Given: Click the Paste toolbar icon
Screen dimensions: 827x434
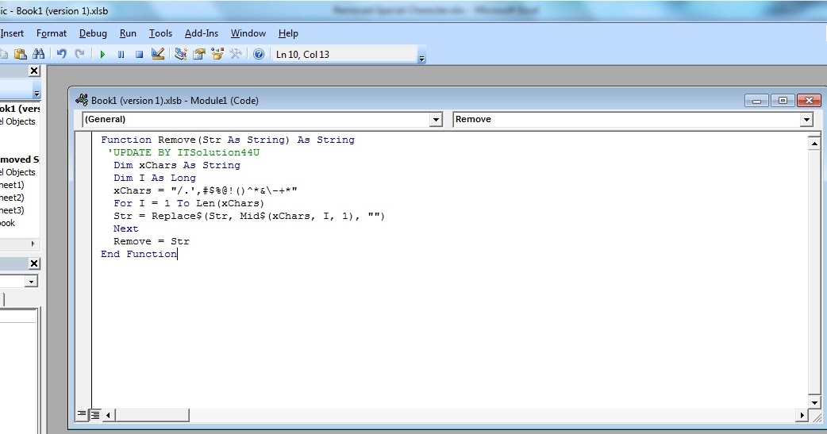Looking at the screenshot, I should [x=21, y=54].
